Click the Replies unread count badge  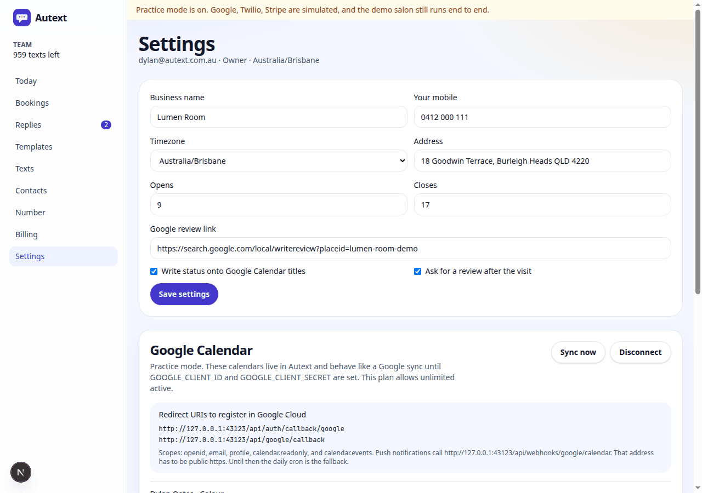(106, 125)
